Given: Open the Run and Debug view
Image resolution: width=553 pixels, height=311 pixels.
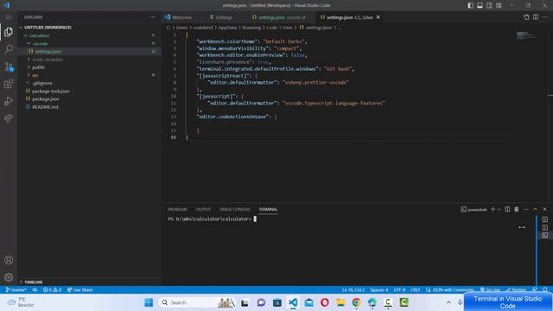Looking at the screenshot, I should pos(9,101).
